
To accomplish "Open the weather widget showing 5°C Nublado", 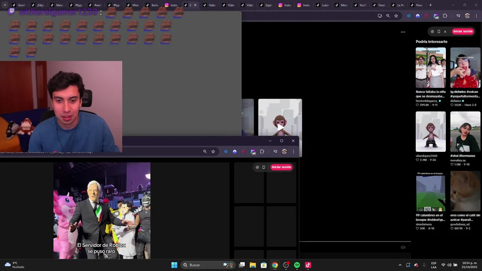I will tap(14, 265).
